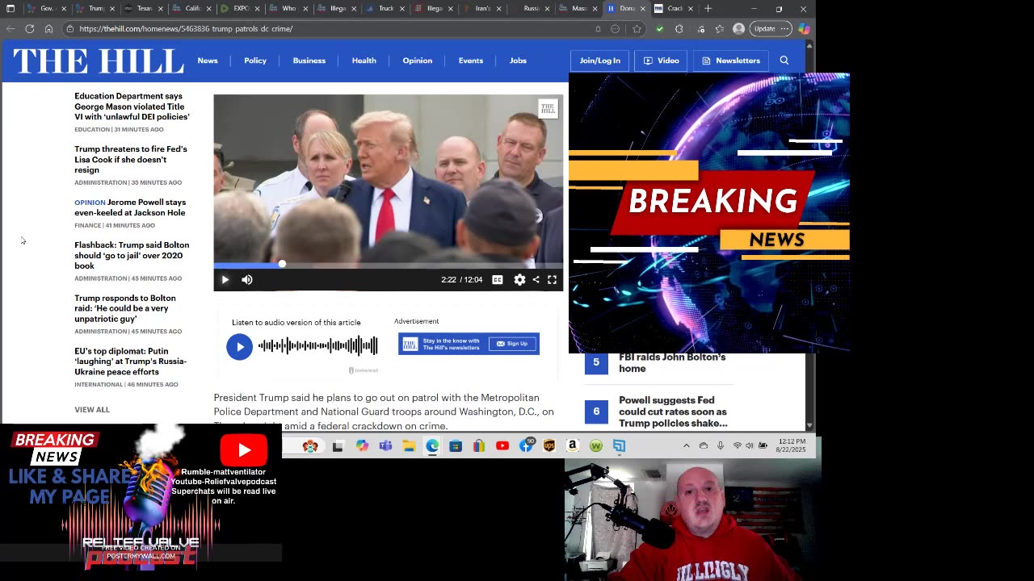Open File Explorer from the taskbar
The width and height of the screenshot is (1034, 581).
point(409,446)
